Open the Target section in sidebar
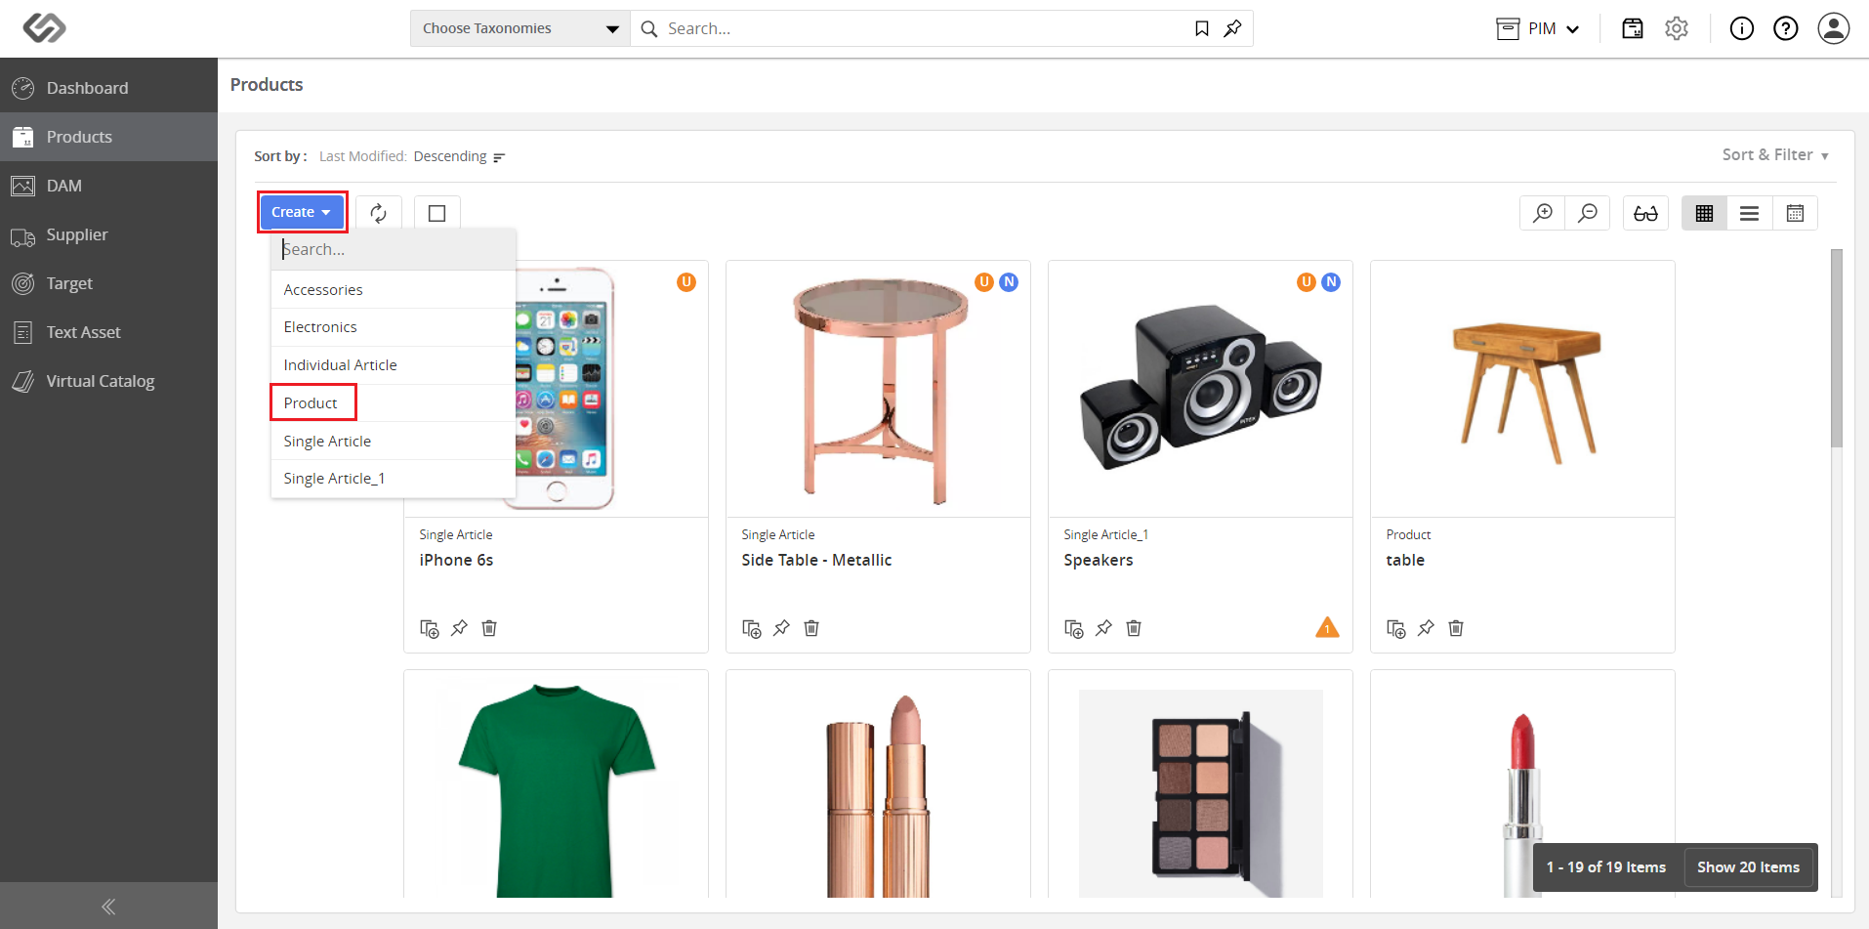1869x929 pixels. coord(108,283)
